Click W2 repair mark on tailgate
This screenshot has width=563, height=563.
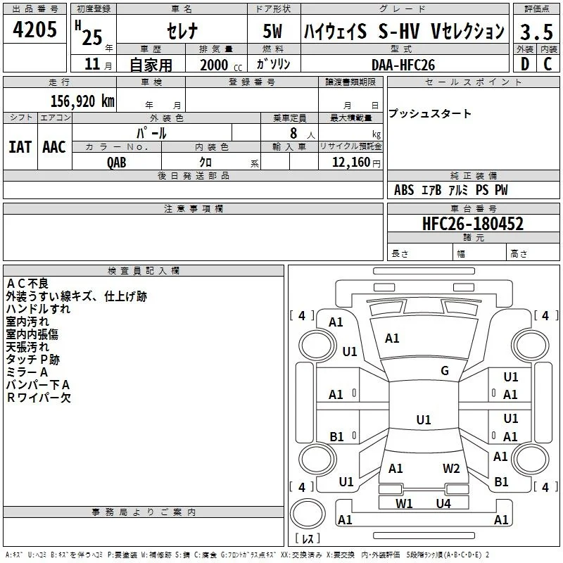pyautogui.click(x=451, y=469)
